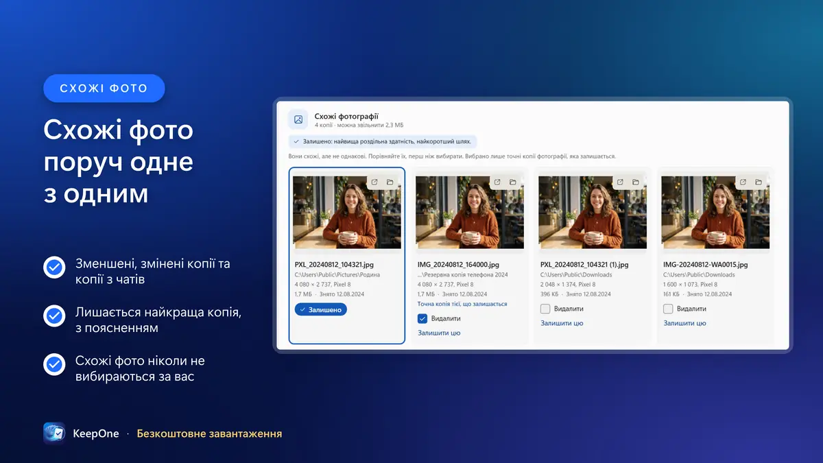Click the СХОЖІ ФОТО pill badge
The height and width of the screenshot is (463, 823).
click(104, 88)
